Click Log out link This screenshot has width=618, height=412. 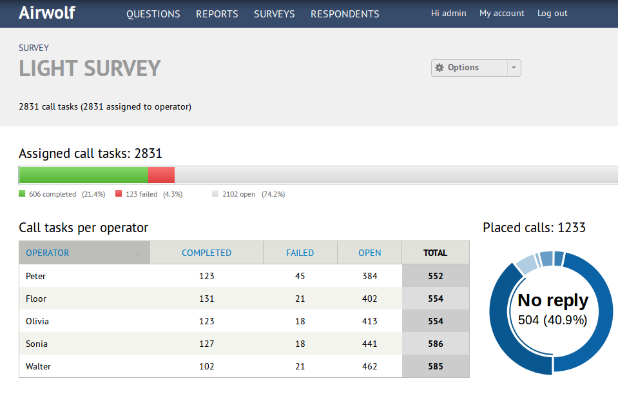[x=552, y=14]
